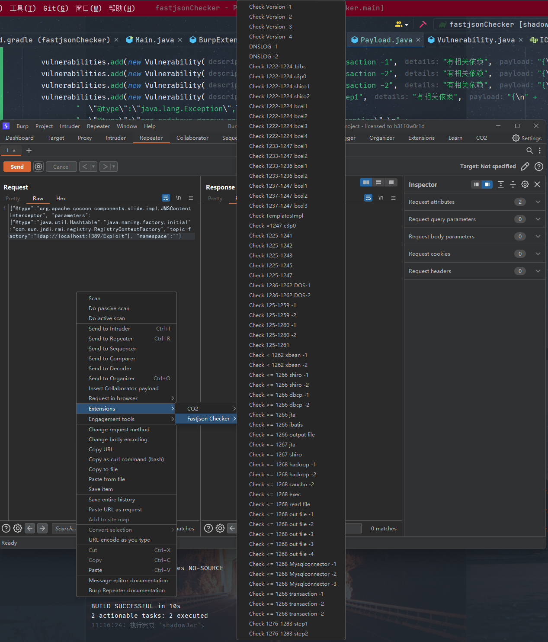The height and width of the screenshot is (642, 548).
Task: Expand all Inspector sections icon
Action: coord(501,184)
